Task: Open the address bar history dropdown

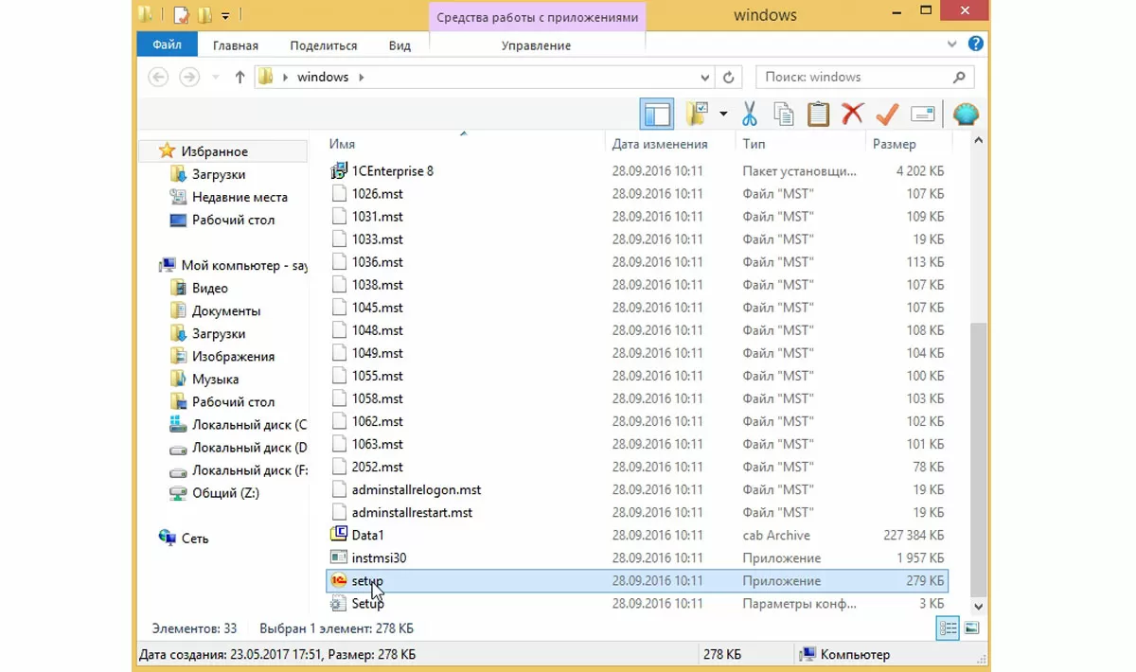Action: click(705, 78)
